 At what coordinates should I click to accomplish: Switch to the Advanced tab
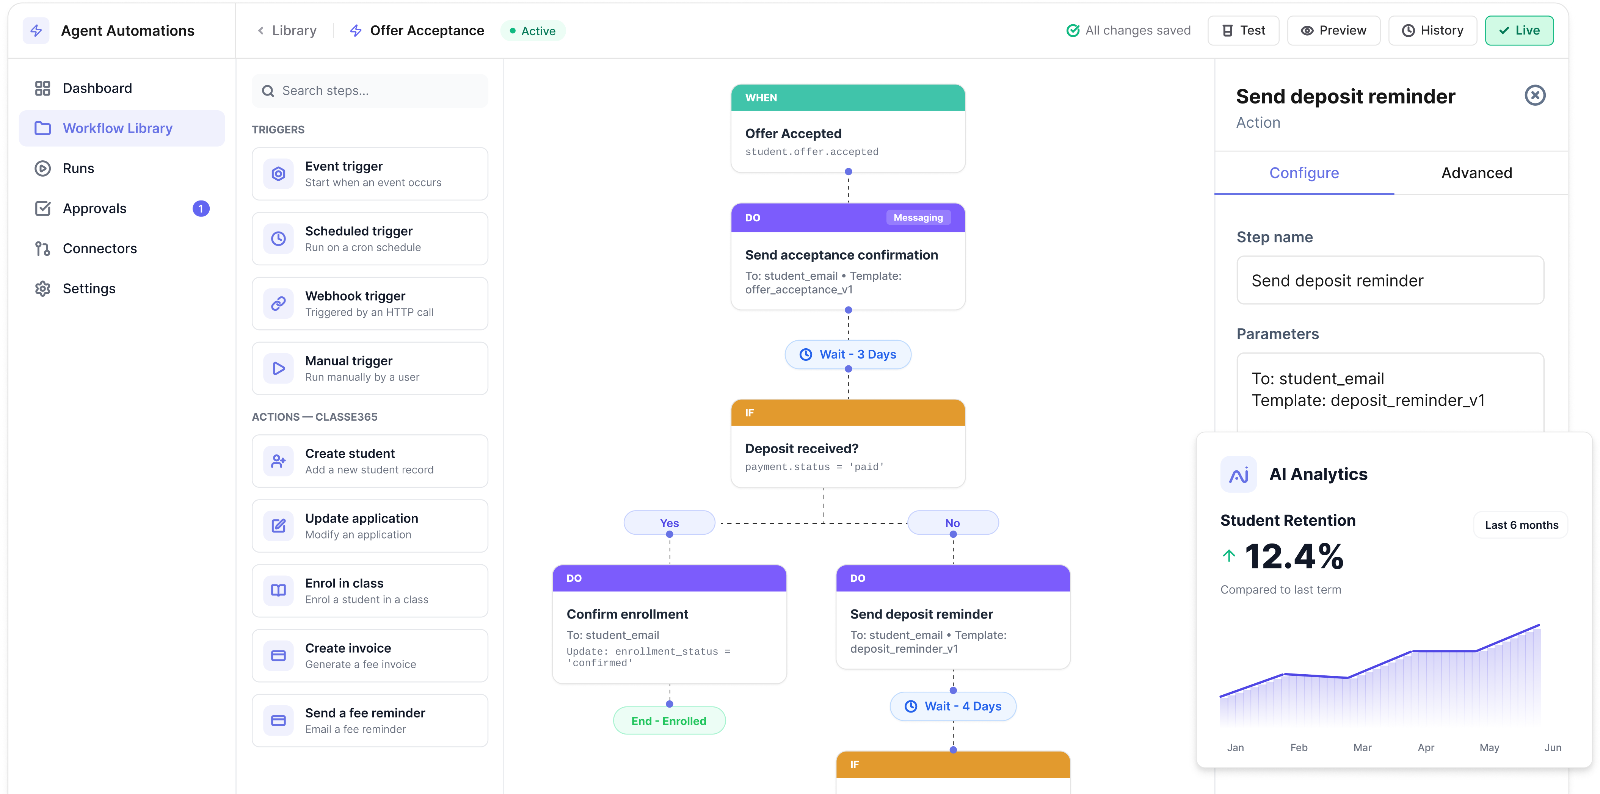point(1476,173)
